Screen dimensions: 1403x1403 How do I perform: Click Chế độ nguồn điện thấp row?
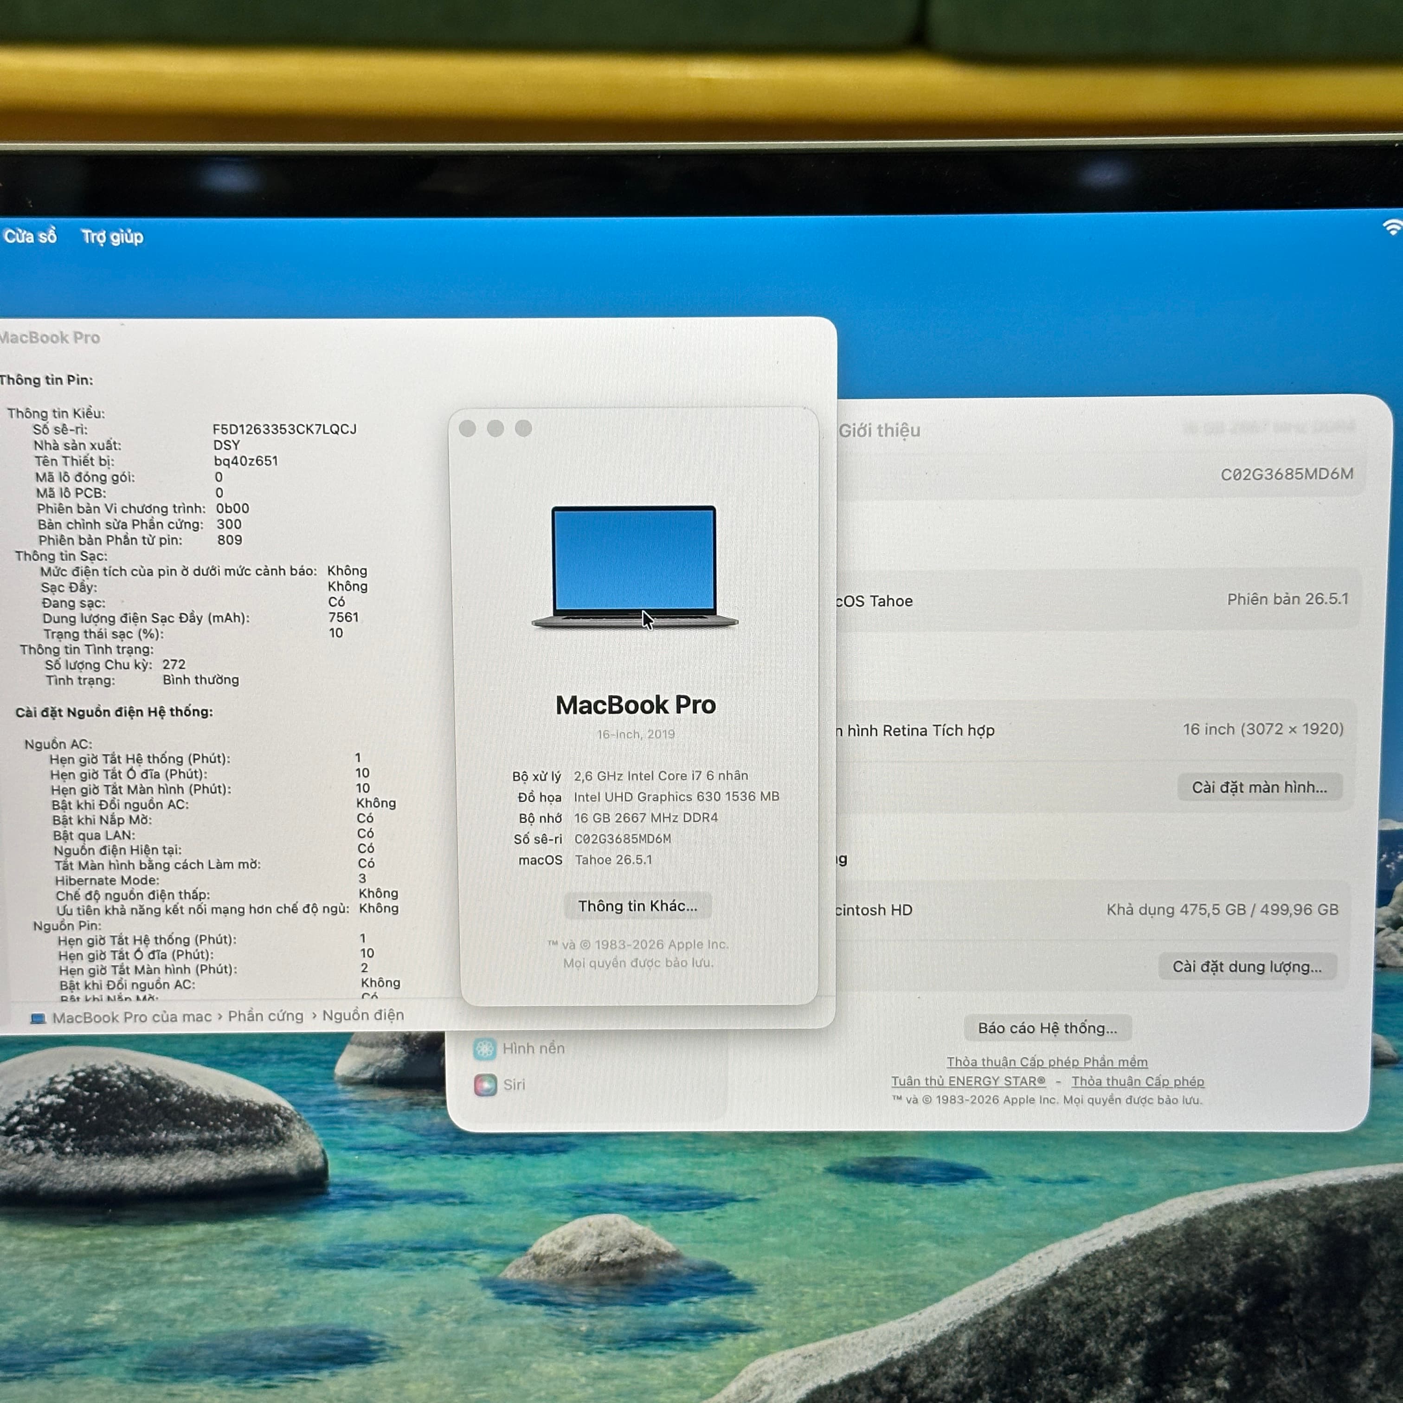[226, 895]
